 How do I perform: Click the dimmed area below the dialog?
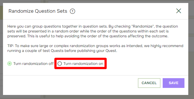coord(97,97)
